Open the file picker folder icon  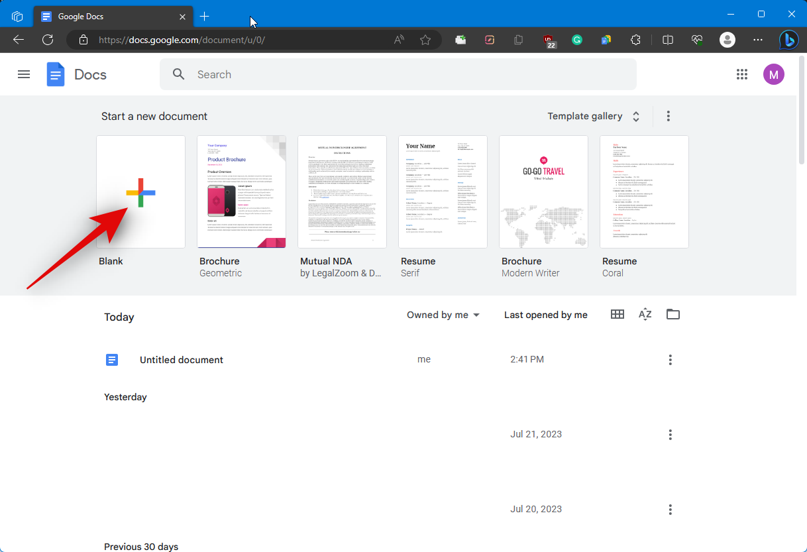(673, 315)
